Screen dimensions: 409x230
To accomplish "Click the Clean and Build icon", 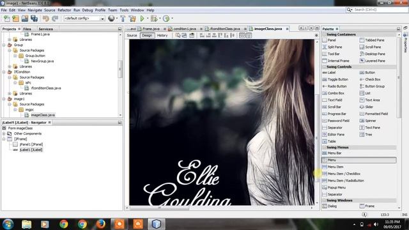I will pos(132,19).
